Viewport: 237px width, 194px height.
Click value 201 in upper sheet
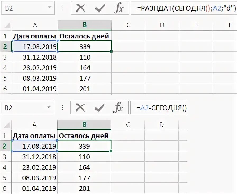(x=85, y=89)
